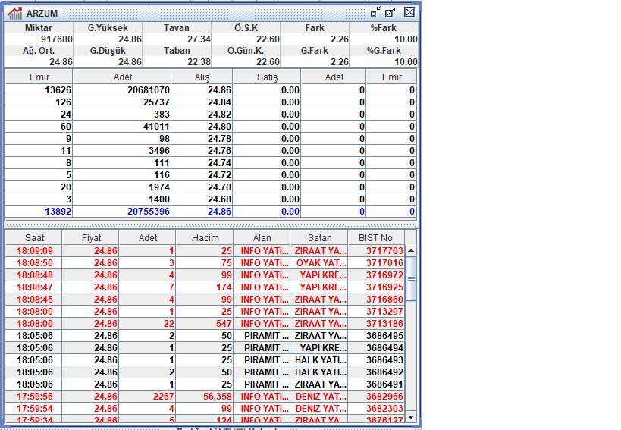Select the bid quantity 41011
621x430 pixels.
tap(156, 127)
